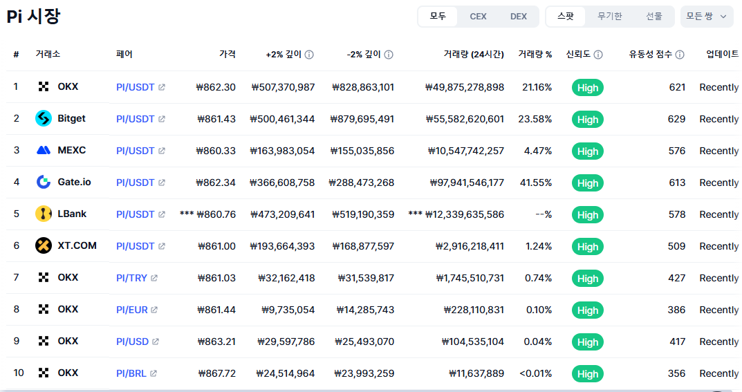The height and width of the screenshot is (392, 742).
Task: Open the OKX PI/USD pair link
Action: (x=133, y=342)
